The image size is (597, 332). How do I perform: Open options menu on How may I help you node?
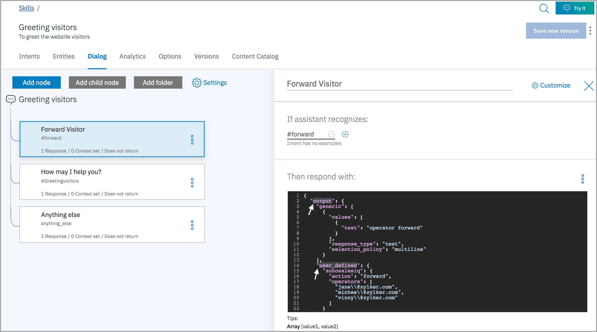pyautogui.click(x=192, y=183)
